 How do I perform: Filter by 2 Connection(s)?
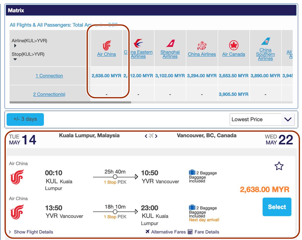pos(49,94)
